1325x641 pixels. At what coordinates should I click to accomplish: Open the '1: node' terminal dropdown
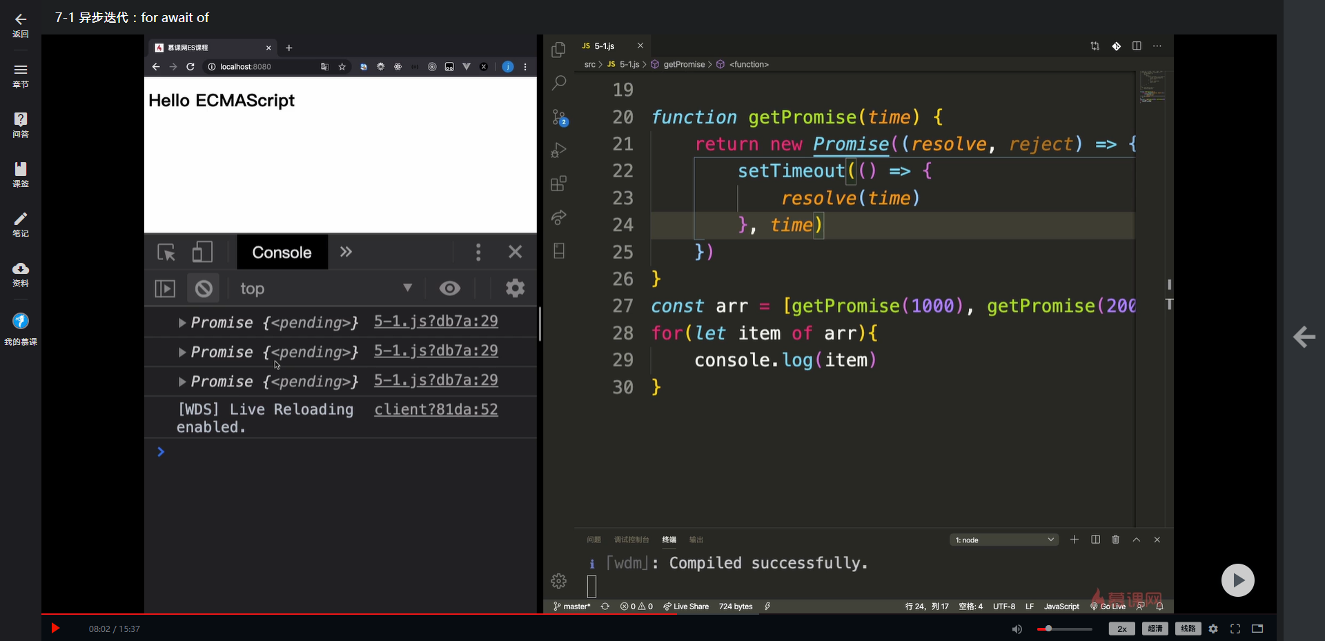coord(1004,540)
